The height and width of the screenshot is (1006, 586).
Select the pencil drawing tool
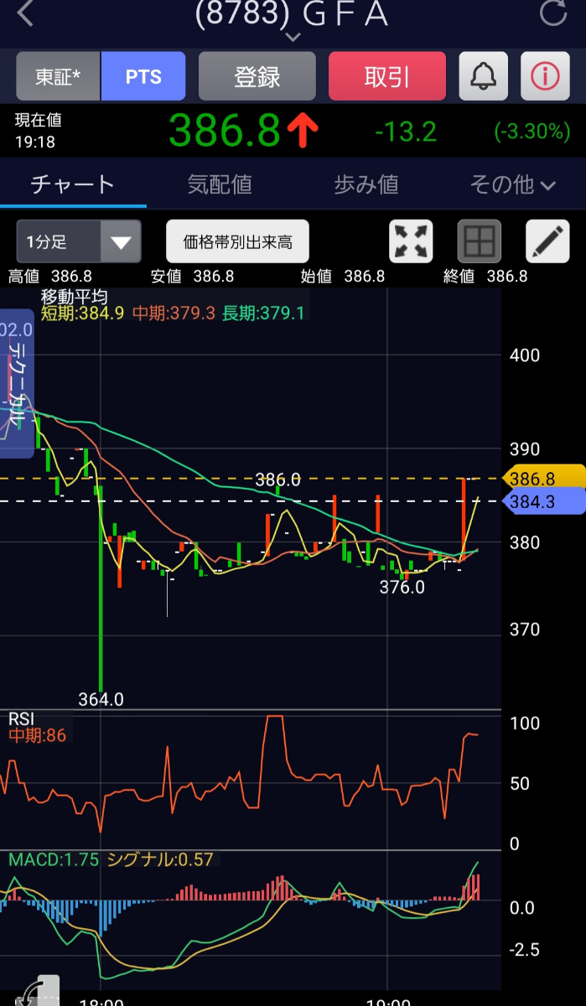click(547, 242)
